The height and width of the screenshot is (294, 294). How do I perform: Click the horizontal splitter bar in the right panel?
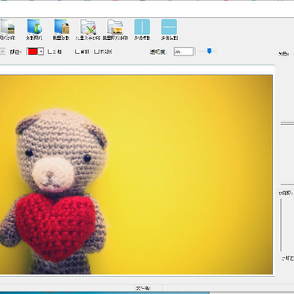click(287, 123)
